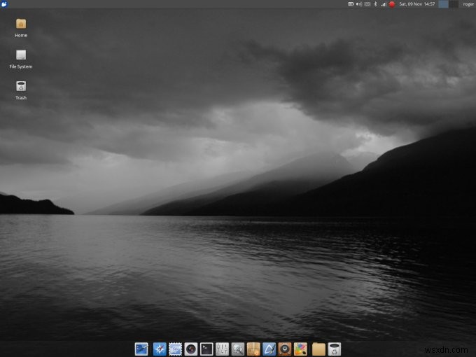476x357 pixels.
Task: Click the keyboard/mail indicator in top panel
Action: coord(367,4)
